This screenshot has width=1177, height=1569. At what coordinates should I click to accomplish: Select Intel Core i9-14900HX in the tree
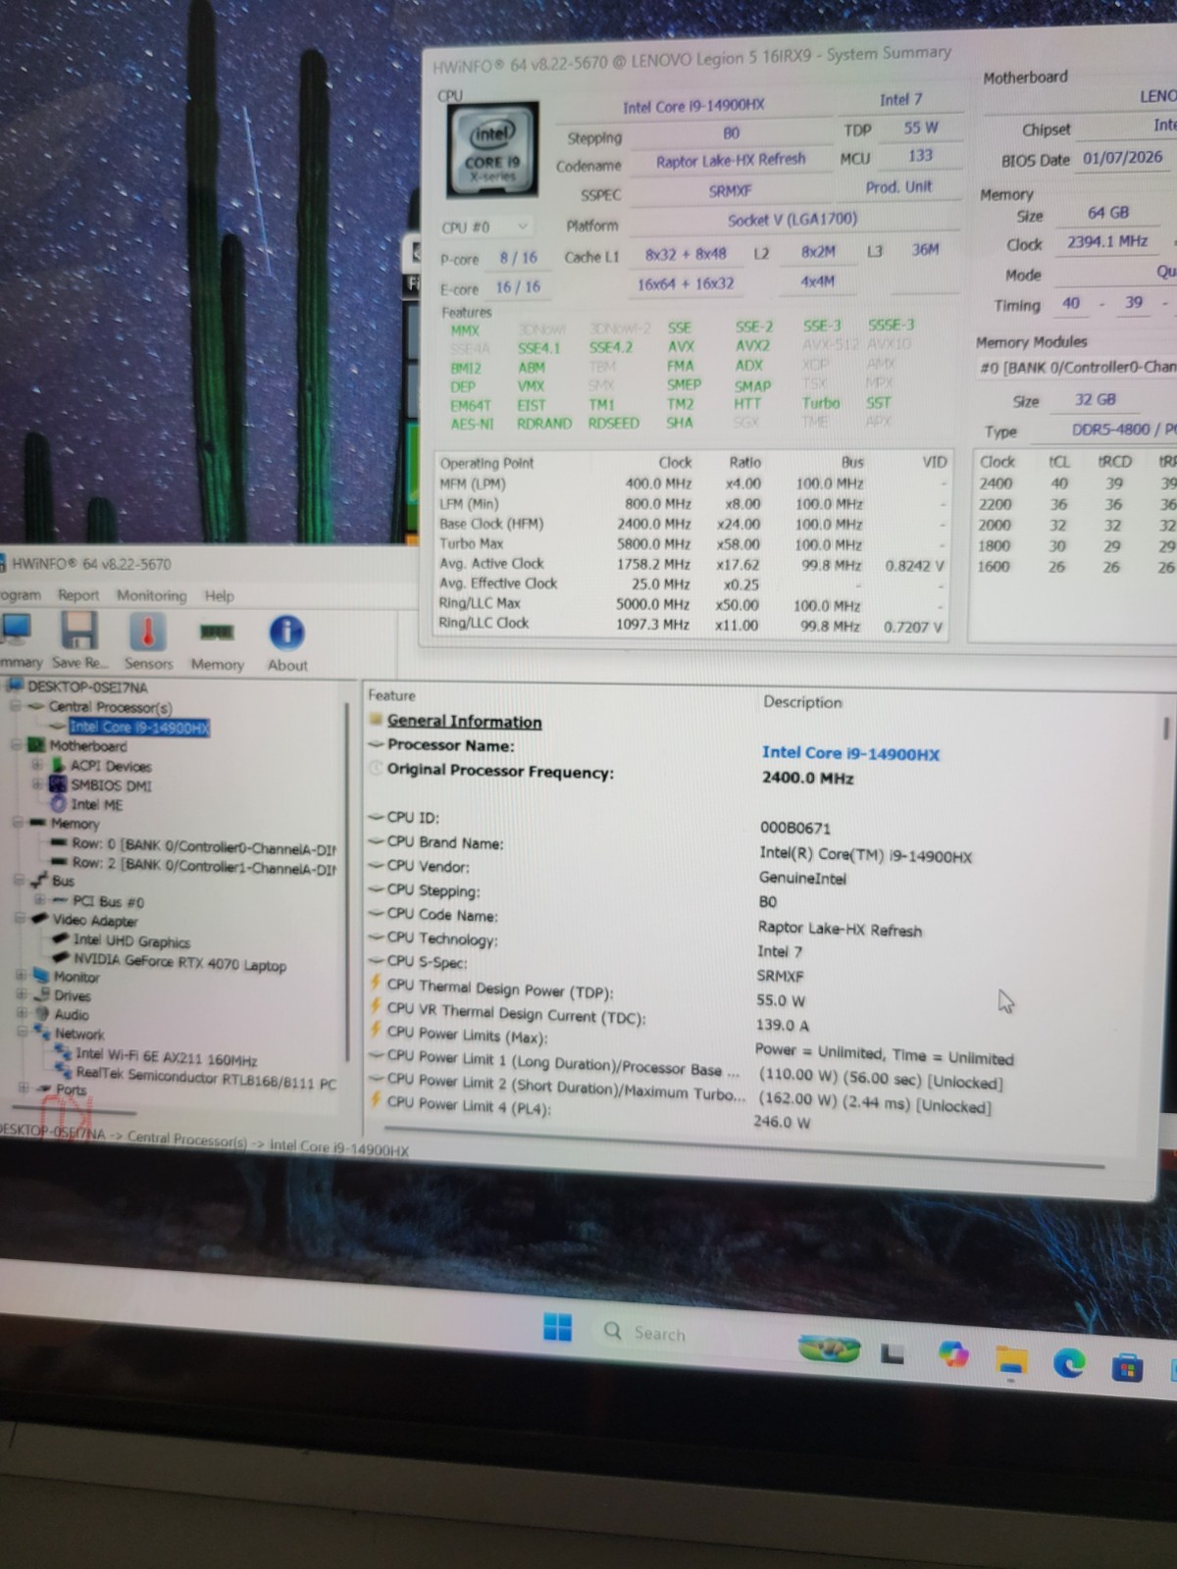click(x=139, y=727)
